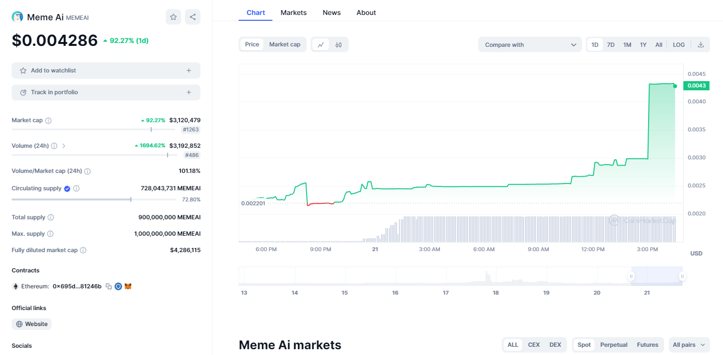This screenshot has height=355, width=723.
Task: Open the Markets tab
Action: pyautogui.click(x=294, y=13)
